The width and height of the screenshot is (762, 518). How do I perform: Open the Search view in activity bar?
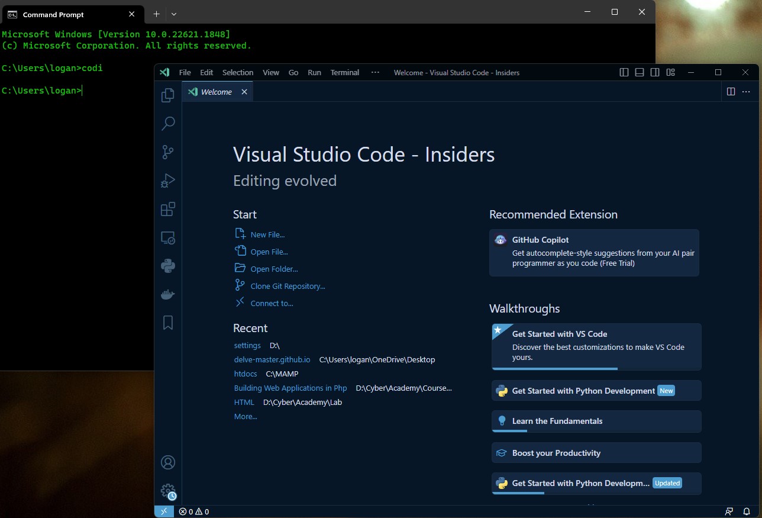click(168, 123)
